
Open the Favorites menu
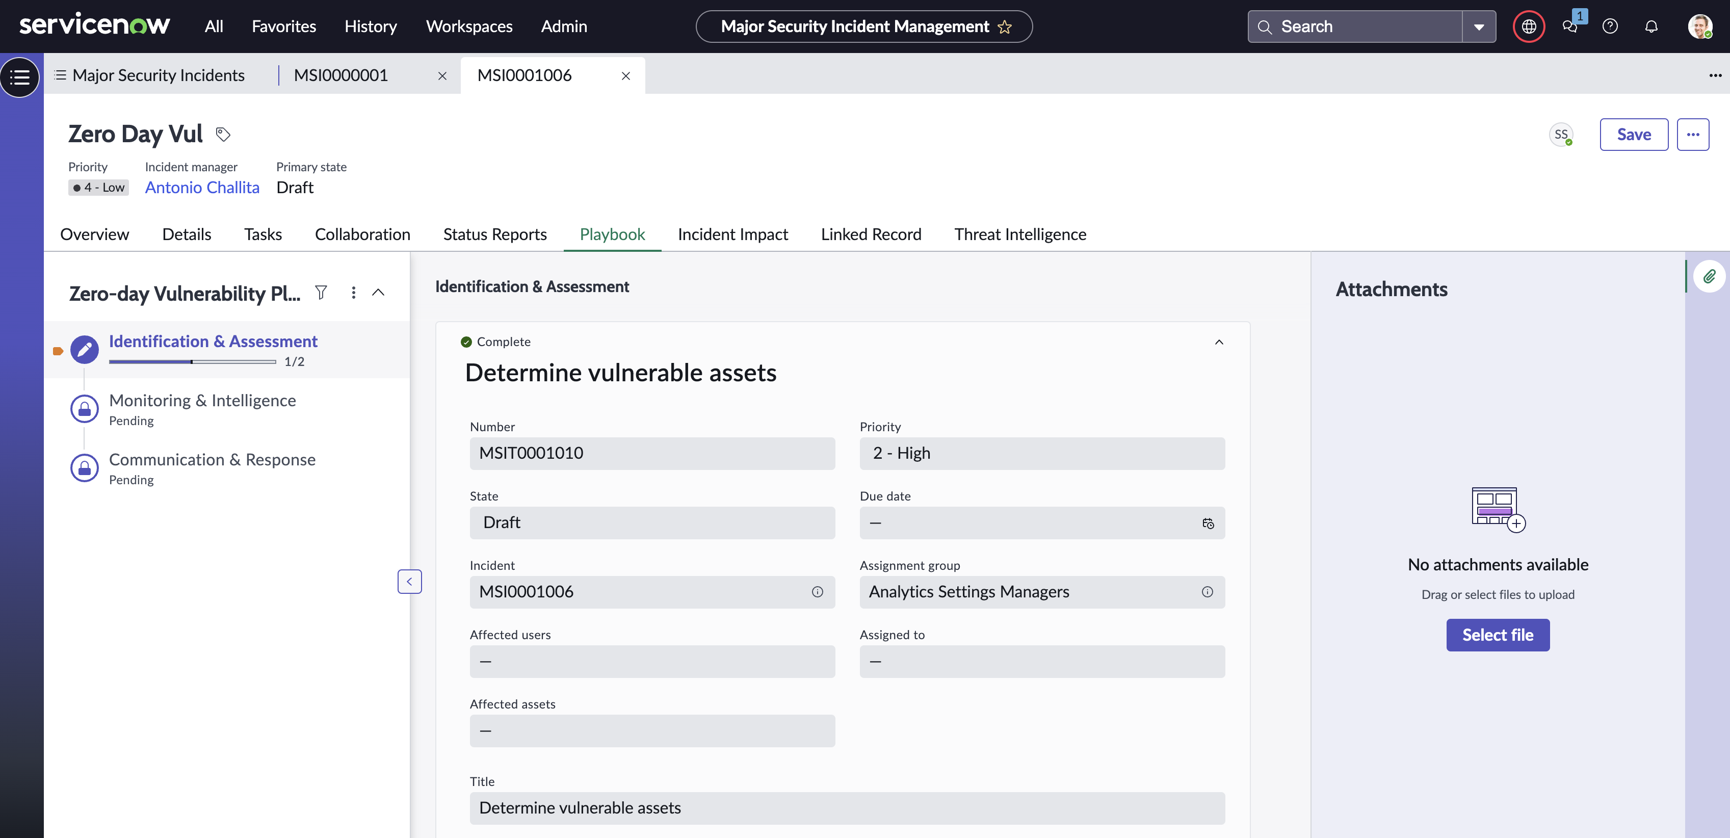283,27
